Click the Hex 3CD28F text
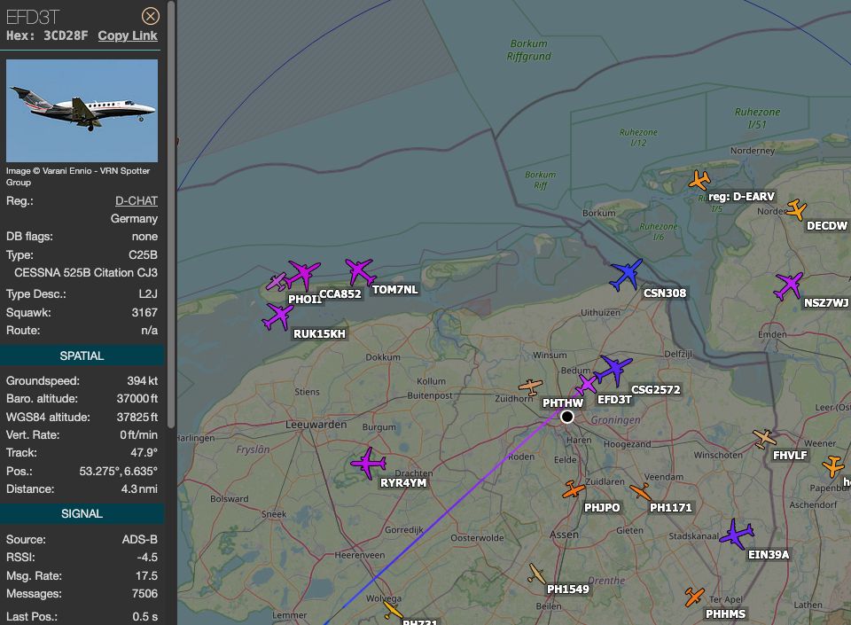Screen dimensions: 851x625 click(x=47, y=35)
